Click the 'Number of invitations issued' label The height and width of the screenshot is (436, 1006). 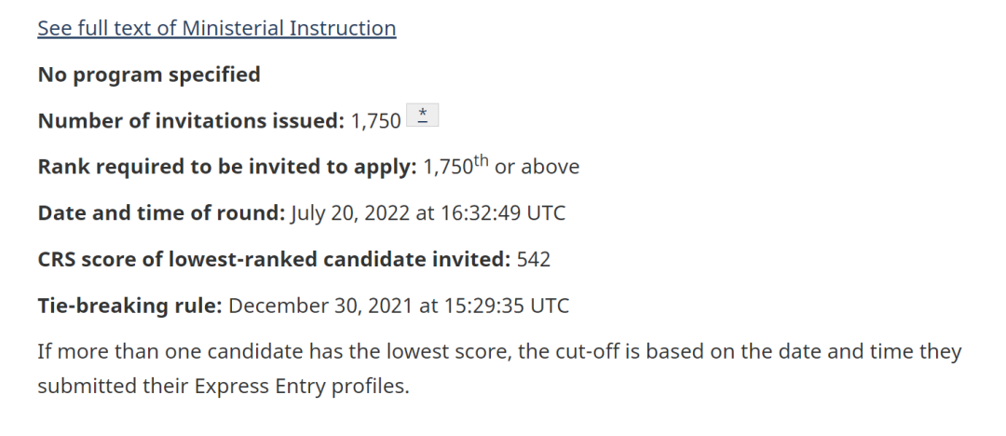pyautogui.click(x=190, y=120)
